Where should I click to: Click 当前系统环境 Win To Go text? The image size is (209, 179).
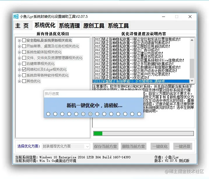point(45,161)
